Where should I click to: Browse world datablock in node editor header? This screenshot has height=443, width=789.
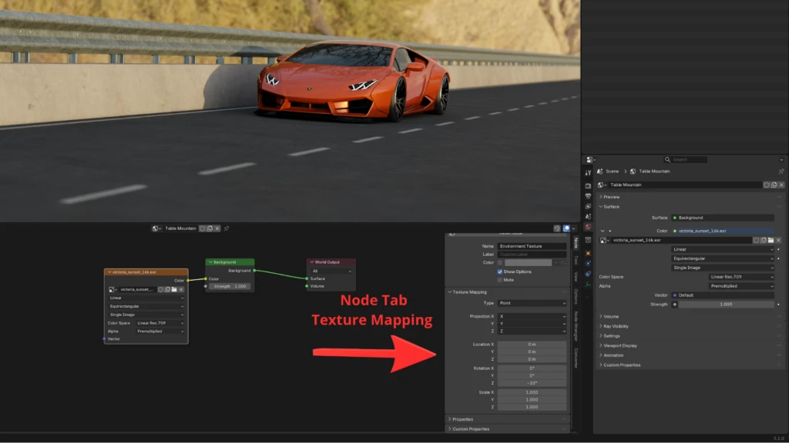(156, 228)
